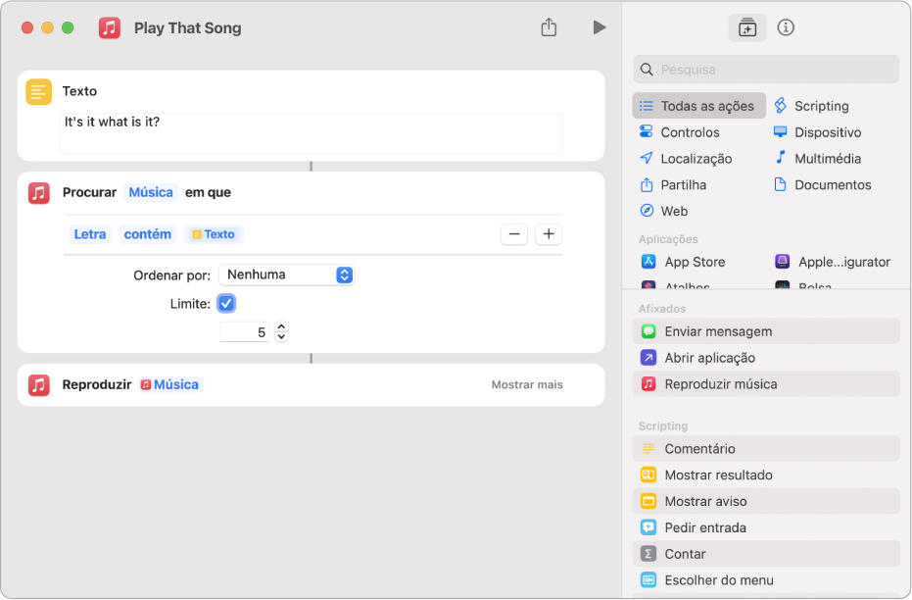Open the Partilha category
The width and height of the screenshot is (912, 600).
click(673, 185)
